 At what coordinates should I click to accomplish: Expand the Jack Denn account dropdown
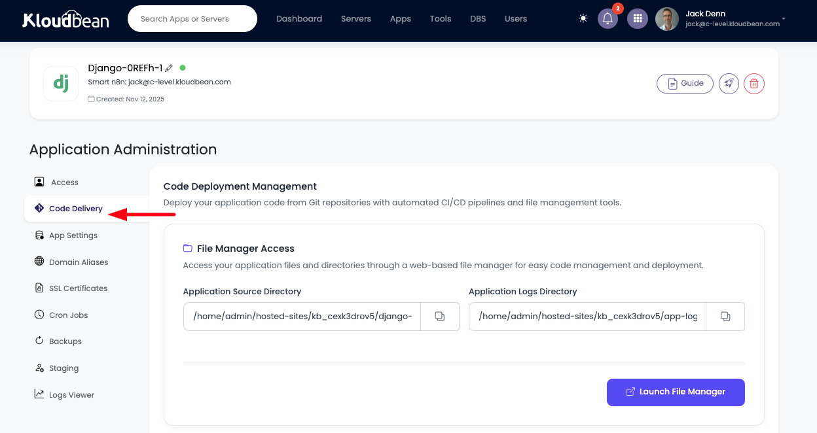[784, 19]
